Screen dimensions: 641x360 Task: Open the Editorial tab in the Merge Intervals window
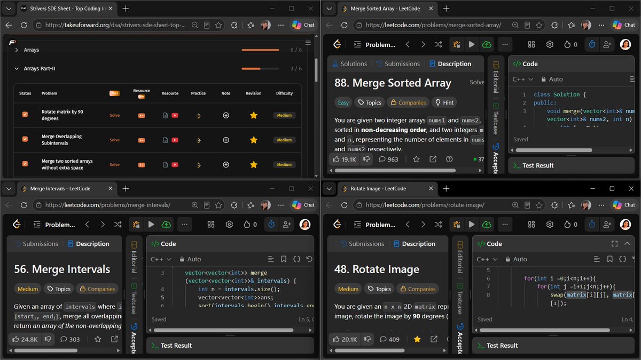point(134,257)
